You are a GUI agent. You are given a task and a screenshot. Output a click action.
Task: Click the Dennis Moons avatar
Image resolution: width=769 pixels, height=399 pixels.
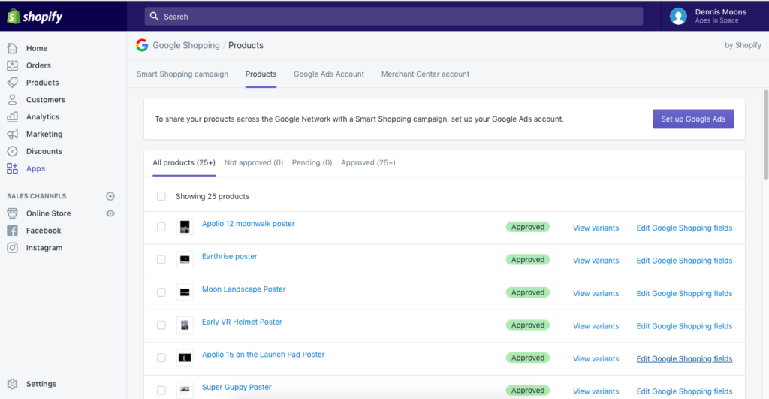point(678,17)
